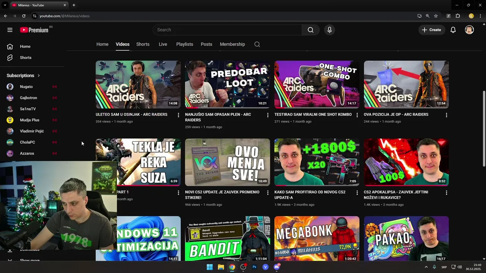Open the Playlists tab
The width and height of the screenshot is (486, 273).
tap(185, 44)
